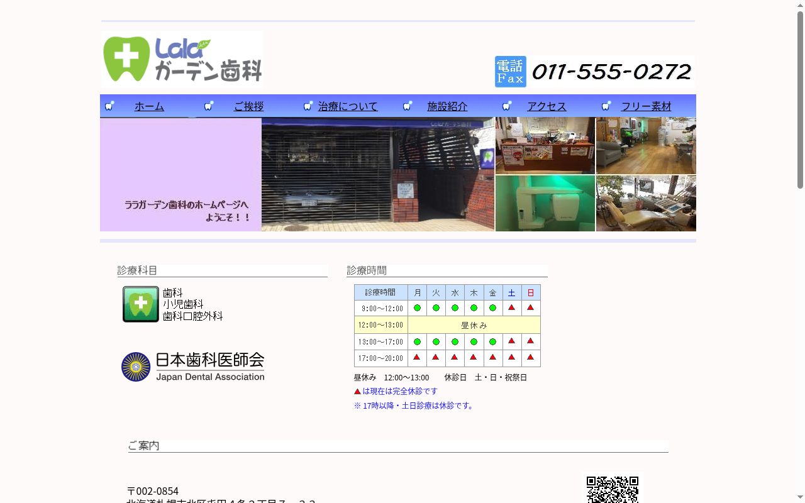Open the 施設紹介 page

click(447, 106)
